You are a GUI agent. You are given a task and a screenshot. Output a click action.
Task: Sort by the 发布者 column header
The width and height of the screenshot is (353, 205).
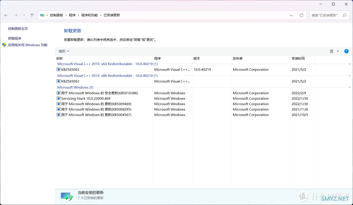(x=261, y=58)
